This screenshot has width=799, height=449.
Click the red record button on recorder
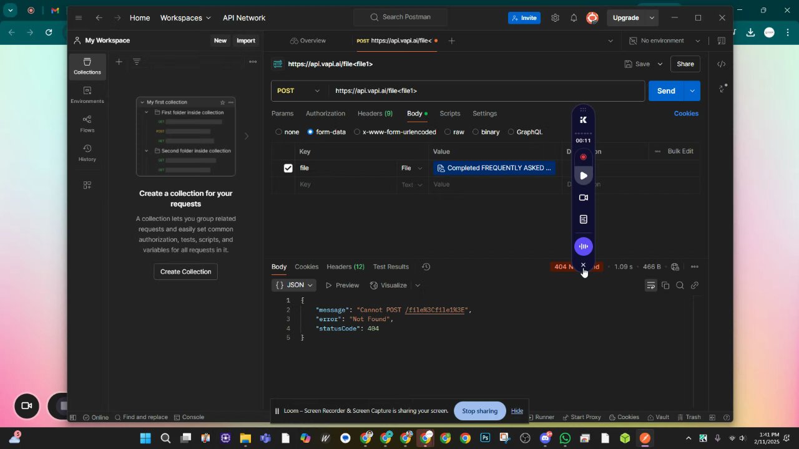[x=583, y=157]
